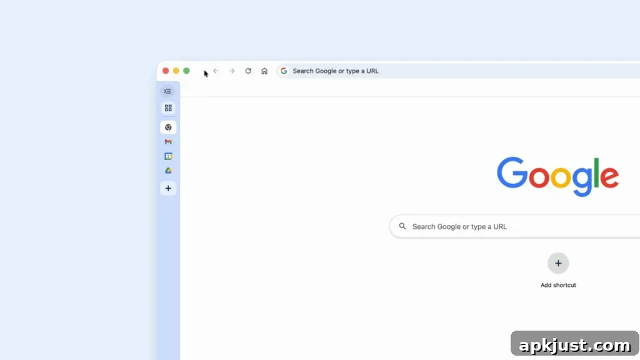Open the tab grid overview icon
640x360 pixels.
(x=168, y=108)
